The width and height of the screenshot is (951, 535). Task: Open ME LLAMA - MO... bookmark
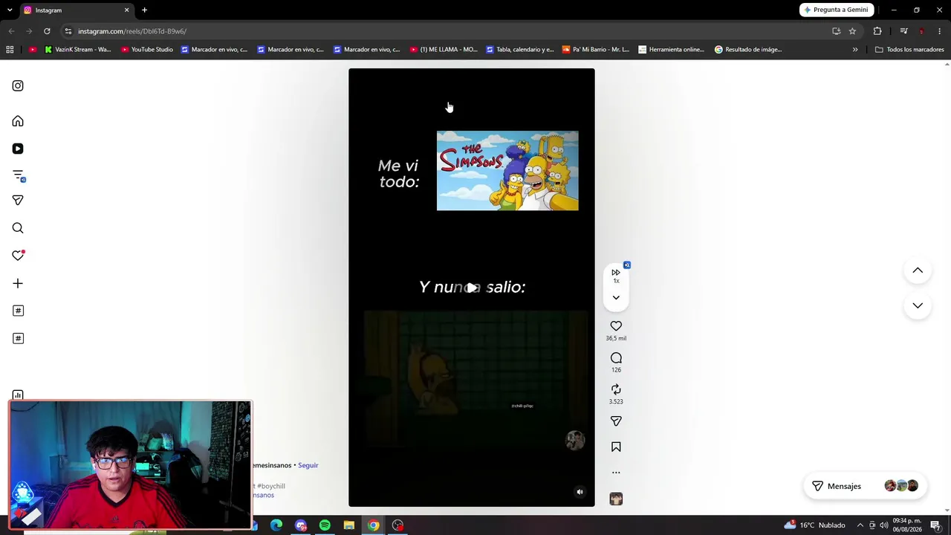tap(444, 50)
